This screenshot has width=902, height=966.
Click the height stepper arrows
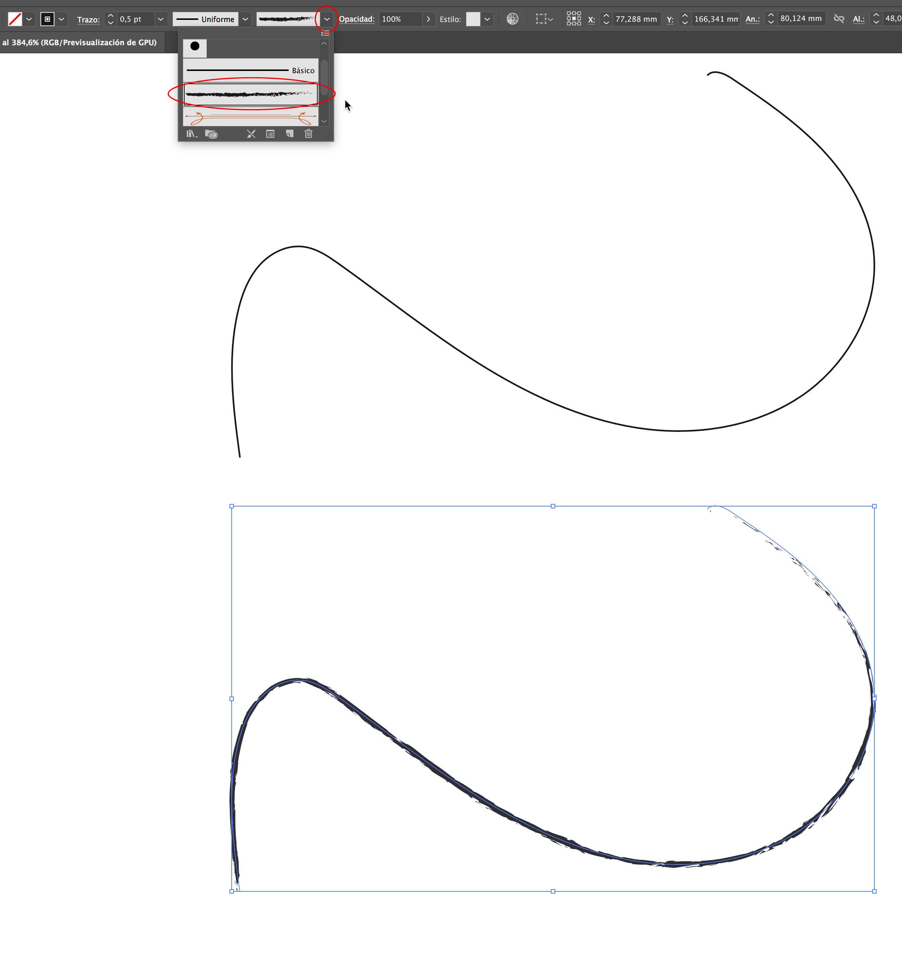click(876, 19)
